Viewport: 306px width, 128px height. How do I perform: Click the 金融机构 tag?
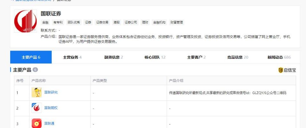point(159,22)
